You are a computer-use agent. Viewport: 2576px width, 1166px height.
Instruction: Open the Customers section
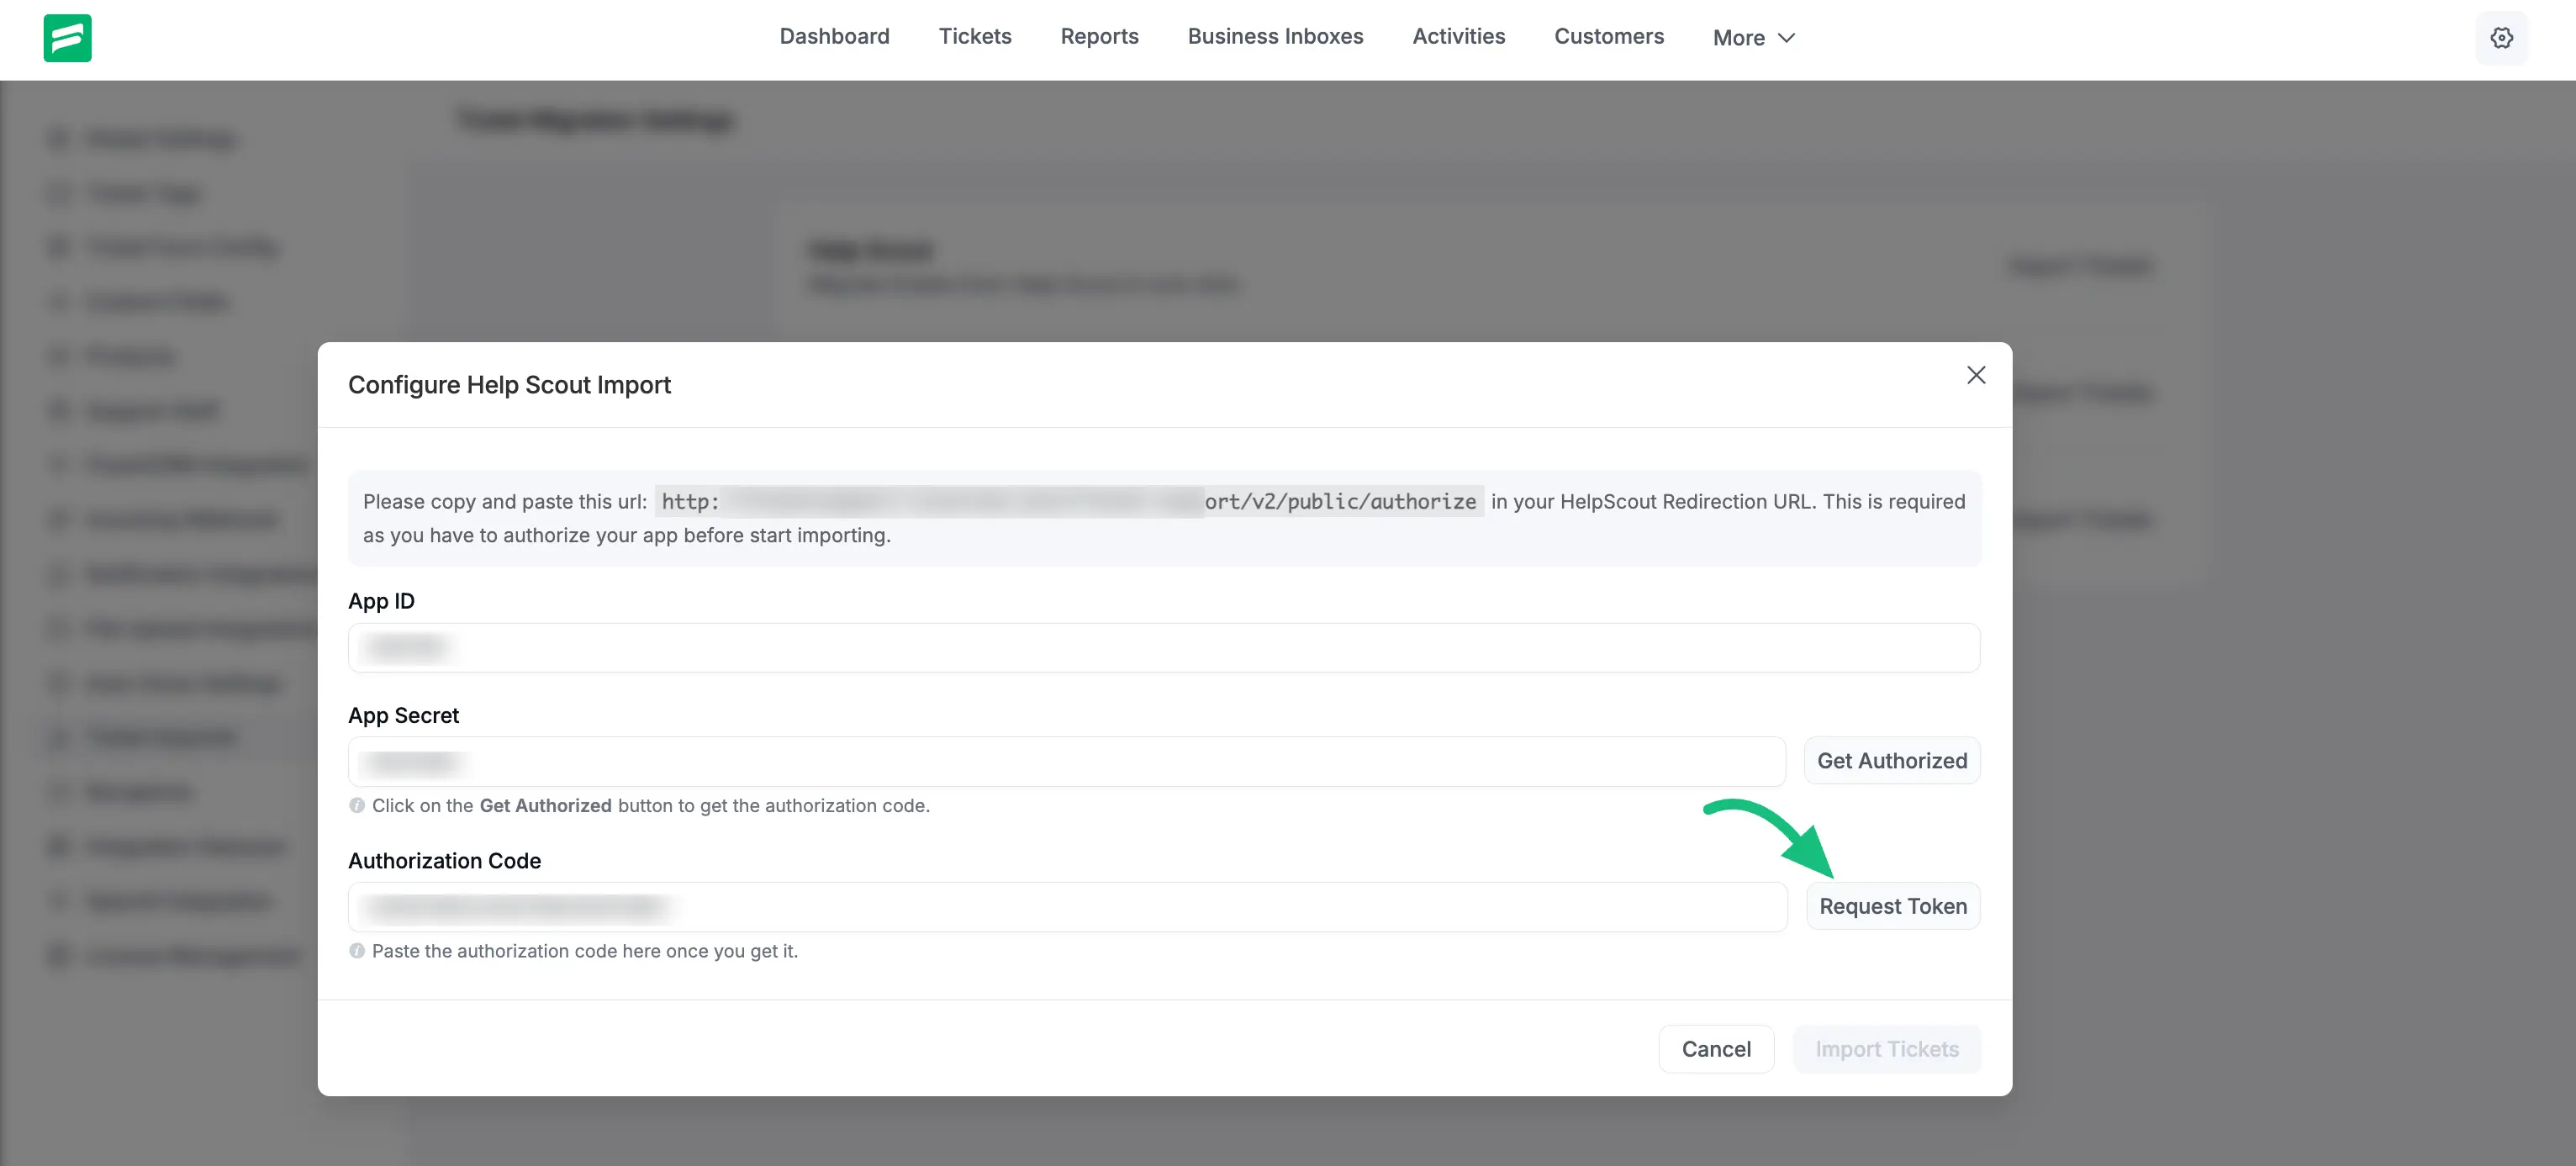[1608, 36]
